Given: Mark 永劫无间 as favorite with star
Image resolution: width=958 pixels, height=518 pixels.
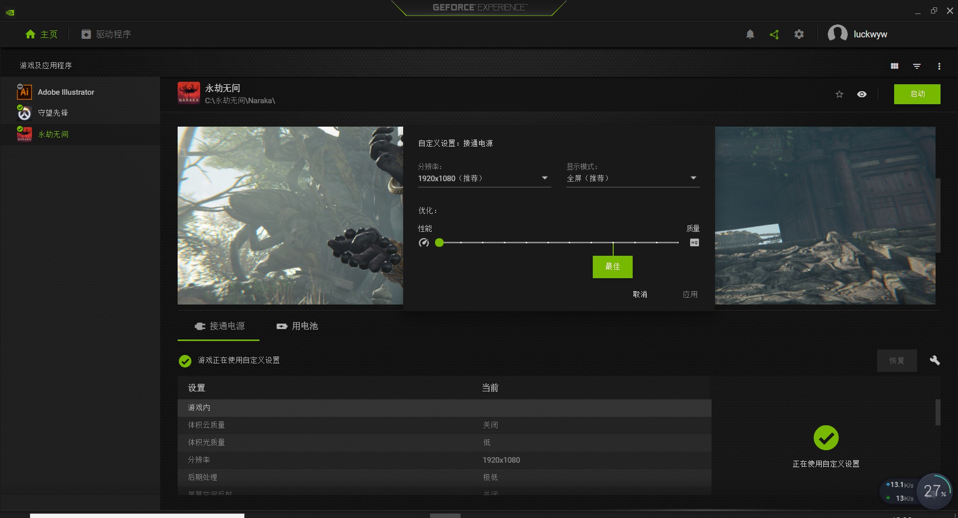Looking at the screenshot, I should 839,94.
